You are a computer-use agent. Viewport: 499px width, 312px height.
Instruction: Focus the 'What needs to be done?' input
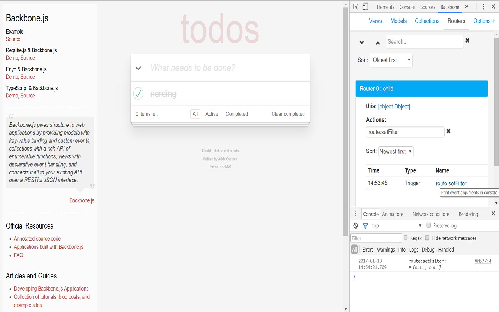220,68
